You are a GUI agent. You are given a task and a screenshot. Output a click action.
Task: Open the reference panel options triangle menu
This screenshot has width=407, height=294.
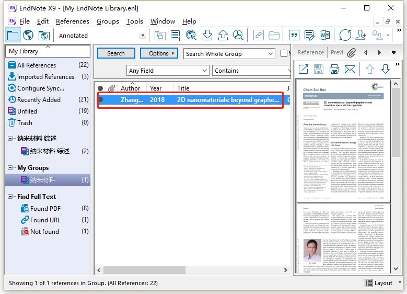pos(393,53)
